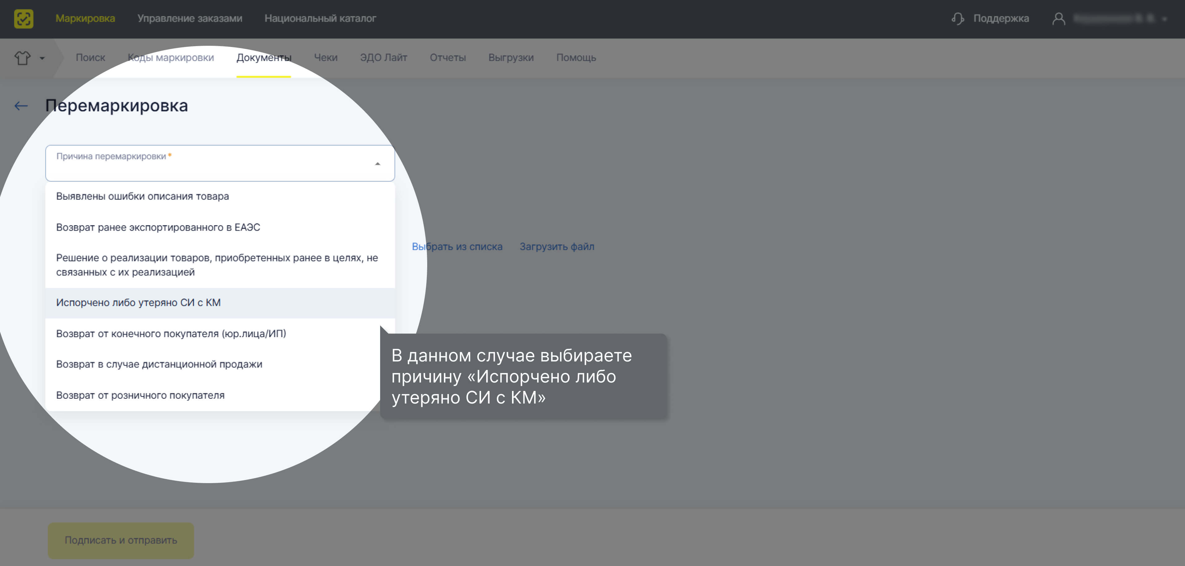
Task: Click the back arrow next to Перемаркировка
Action: (21, 106)
